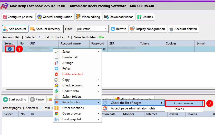The height and width of the screenshot is (135, 215).
Task: Choose Delete selected menu entry
Action: pos(77,74)
